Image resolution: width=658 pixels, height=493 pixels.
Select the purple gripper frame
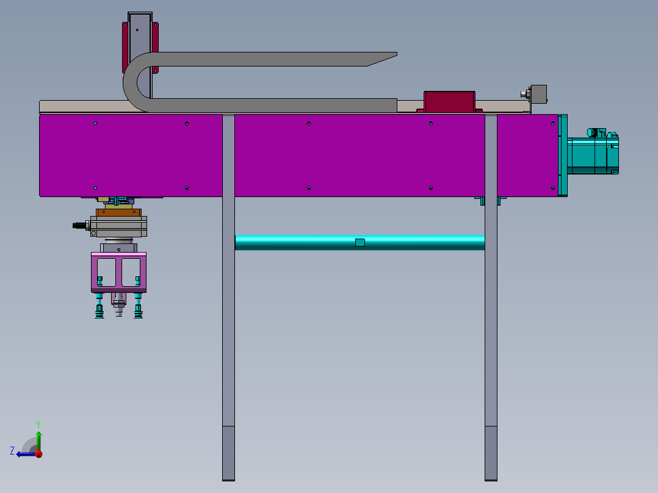119,272
